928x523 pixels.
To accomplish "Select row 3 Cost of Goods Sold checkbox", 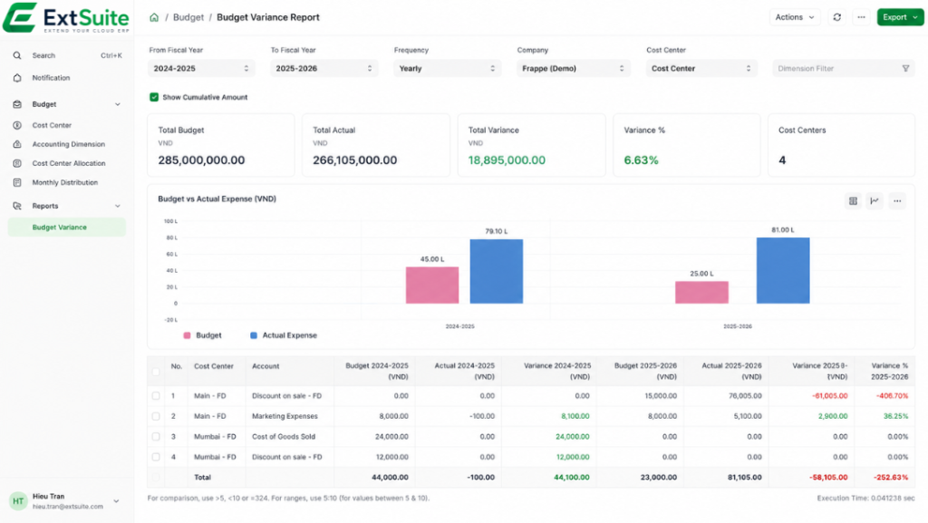I will coord(156,437).
